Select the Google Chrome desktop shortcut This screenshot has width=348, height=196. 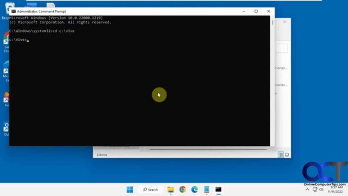[x=6, y=42]
